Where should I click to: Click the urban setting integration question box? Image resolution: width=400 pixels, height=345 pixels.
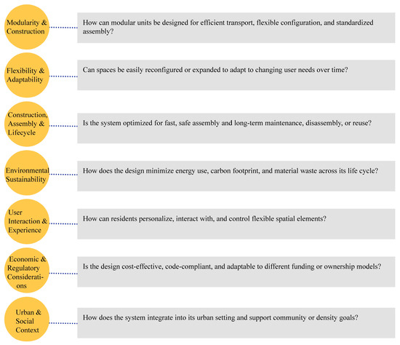click(x=236, y=322)
